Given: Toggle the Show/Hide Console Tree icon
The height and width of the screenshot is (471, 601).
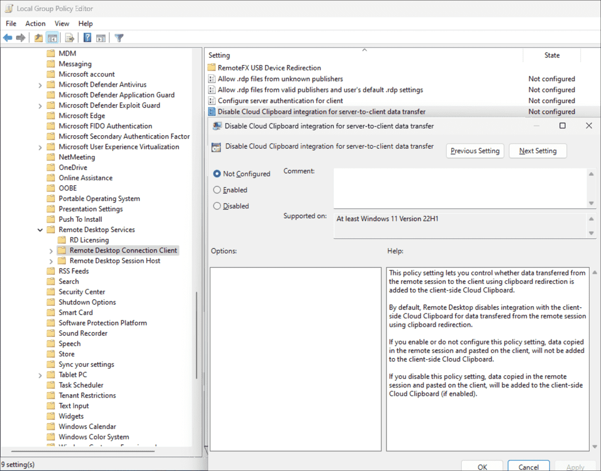Looking at the screenshot, I should coord(52,38).
